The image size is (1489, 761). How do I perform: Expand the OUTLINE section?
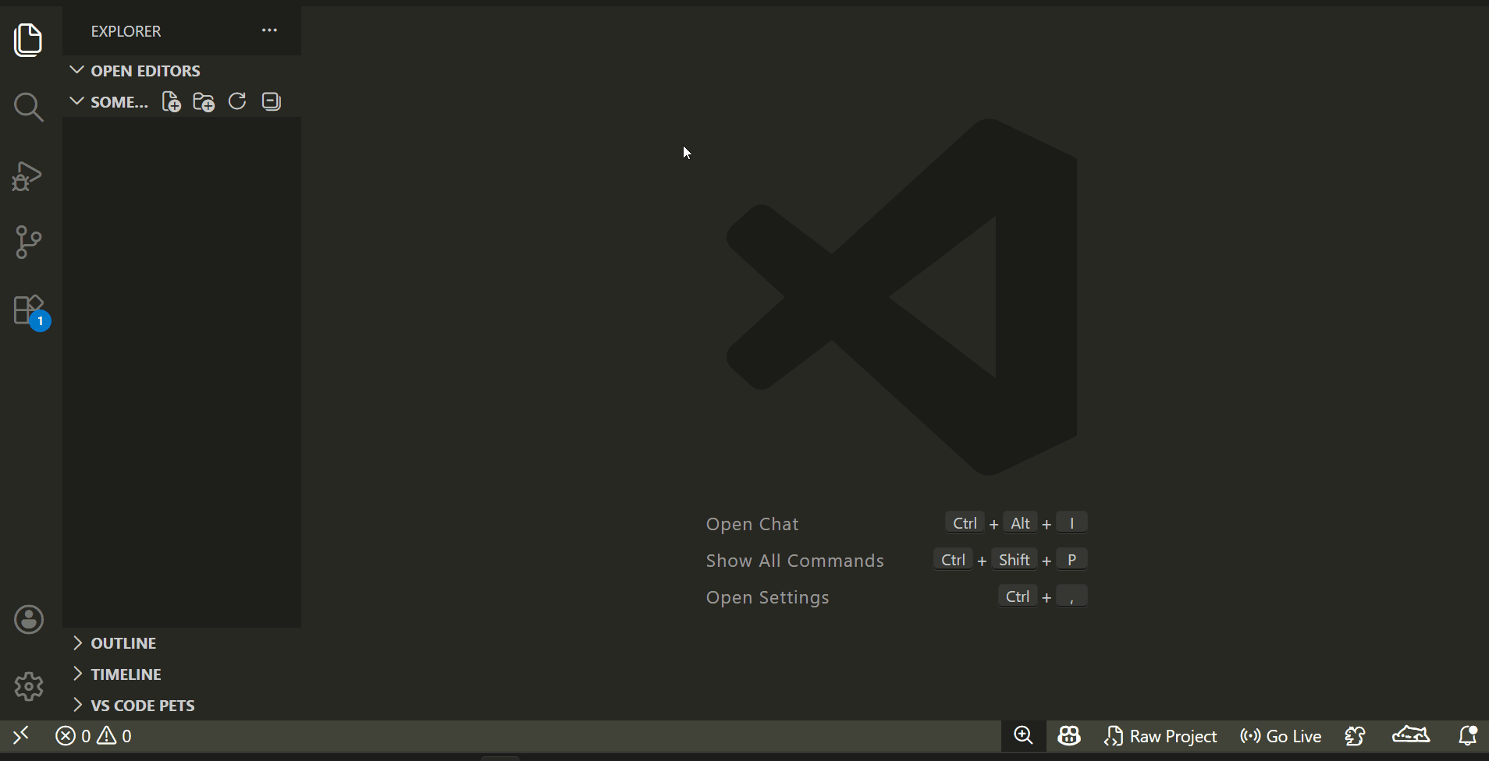click(181, 643)
